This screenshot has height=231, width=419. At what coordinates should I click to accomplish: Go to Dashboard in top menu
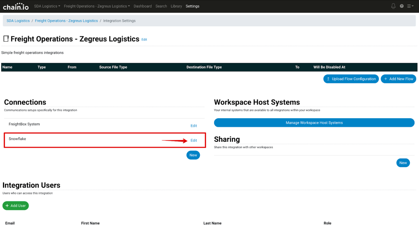point(143,6)
